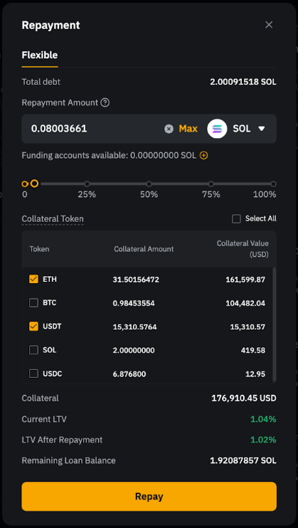This screenshot has height=528, width=298.
Task: Set the slider to the 25% marker
Action: [87, 184]
